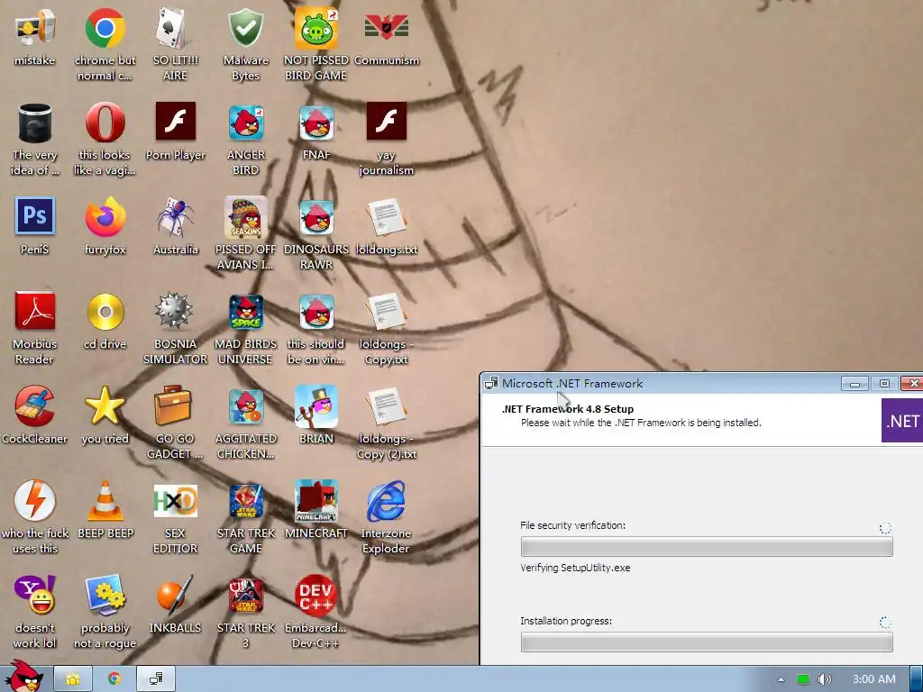Click the Angry Birds Start button
923x692 pixels.
pyautogui.click(x=24, y=677)
